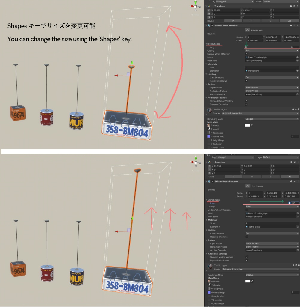The image size is (300, 307).
Task: Toggle Skinned Mesh Renderer enabled checkbox, lower inspector
Action: 213,181
